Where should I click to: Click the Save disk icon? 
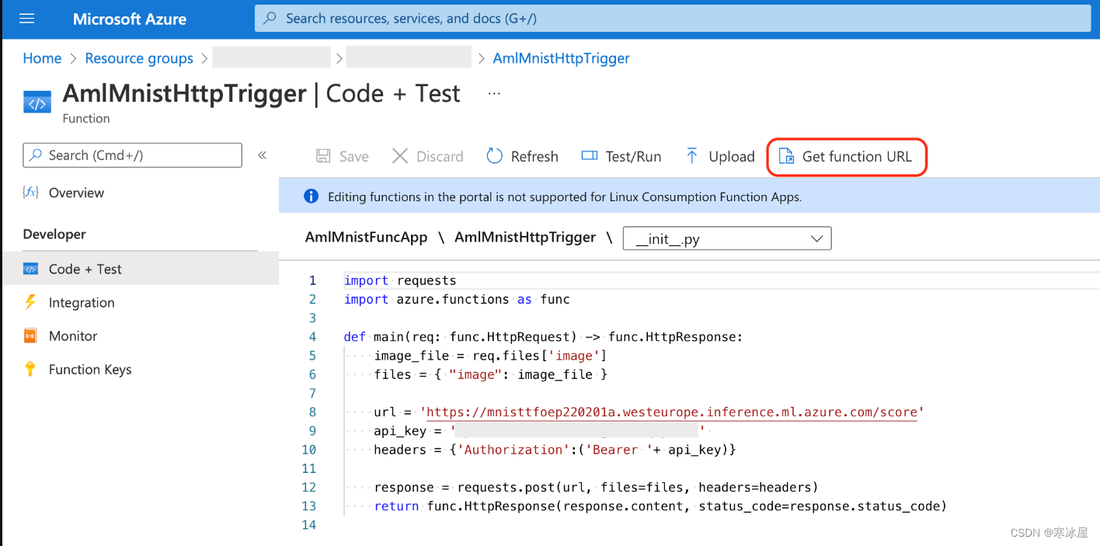(323, 156)
